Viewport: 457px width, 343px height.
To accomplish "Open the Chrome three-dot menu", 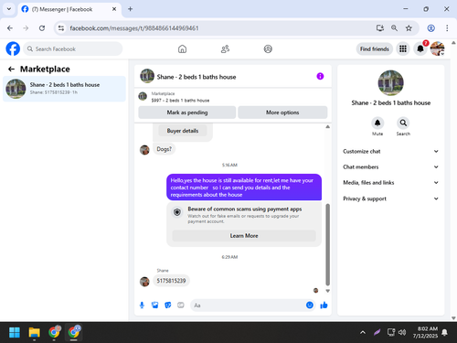I will pyautogui.click(x=447, y=28).
